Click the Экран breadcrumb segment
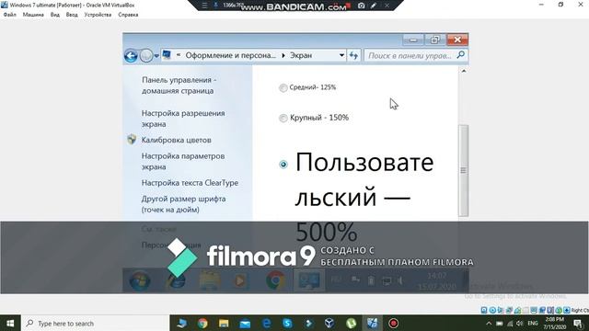The width and height of the screenshot is (589, 331). (301, 55)
